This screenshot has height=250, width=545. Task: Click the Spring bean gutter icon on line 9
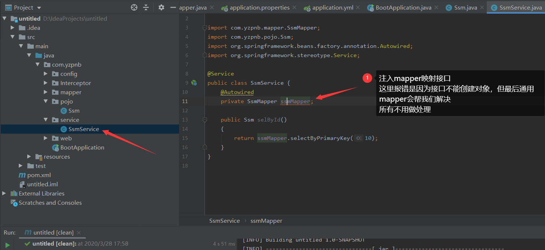tap(194, 83)
